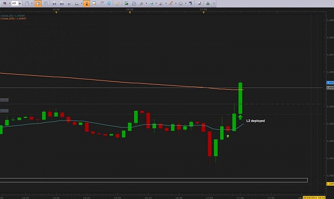Screen dimensions: 334x199
Task: Select the horizontal line drawing tool
Action: point(151,3)
